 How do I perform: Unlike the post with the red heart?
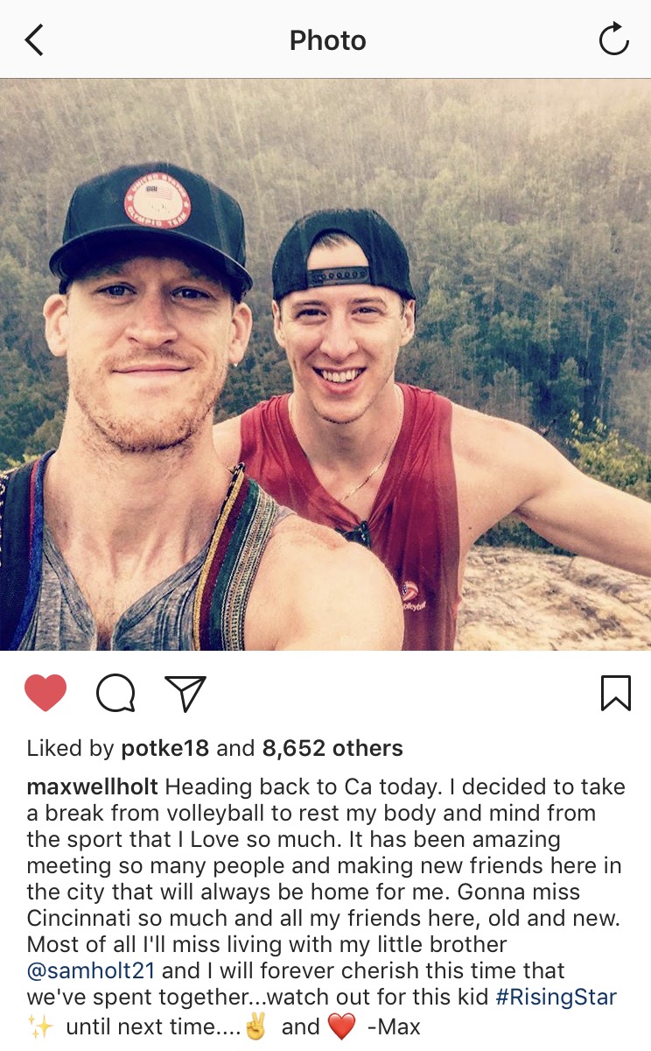tap(45, 693)
